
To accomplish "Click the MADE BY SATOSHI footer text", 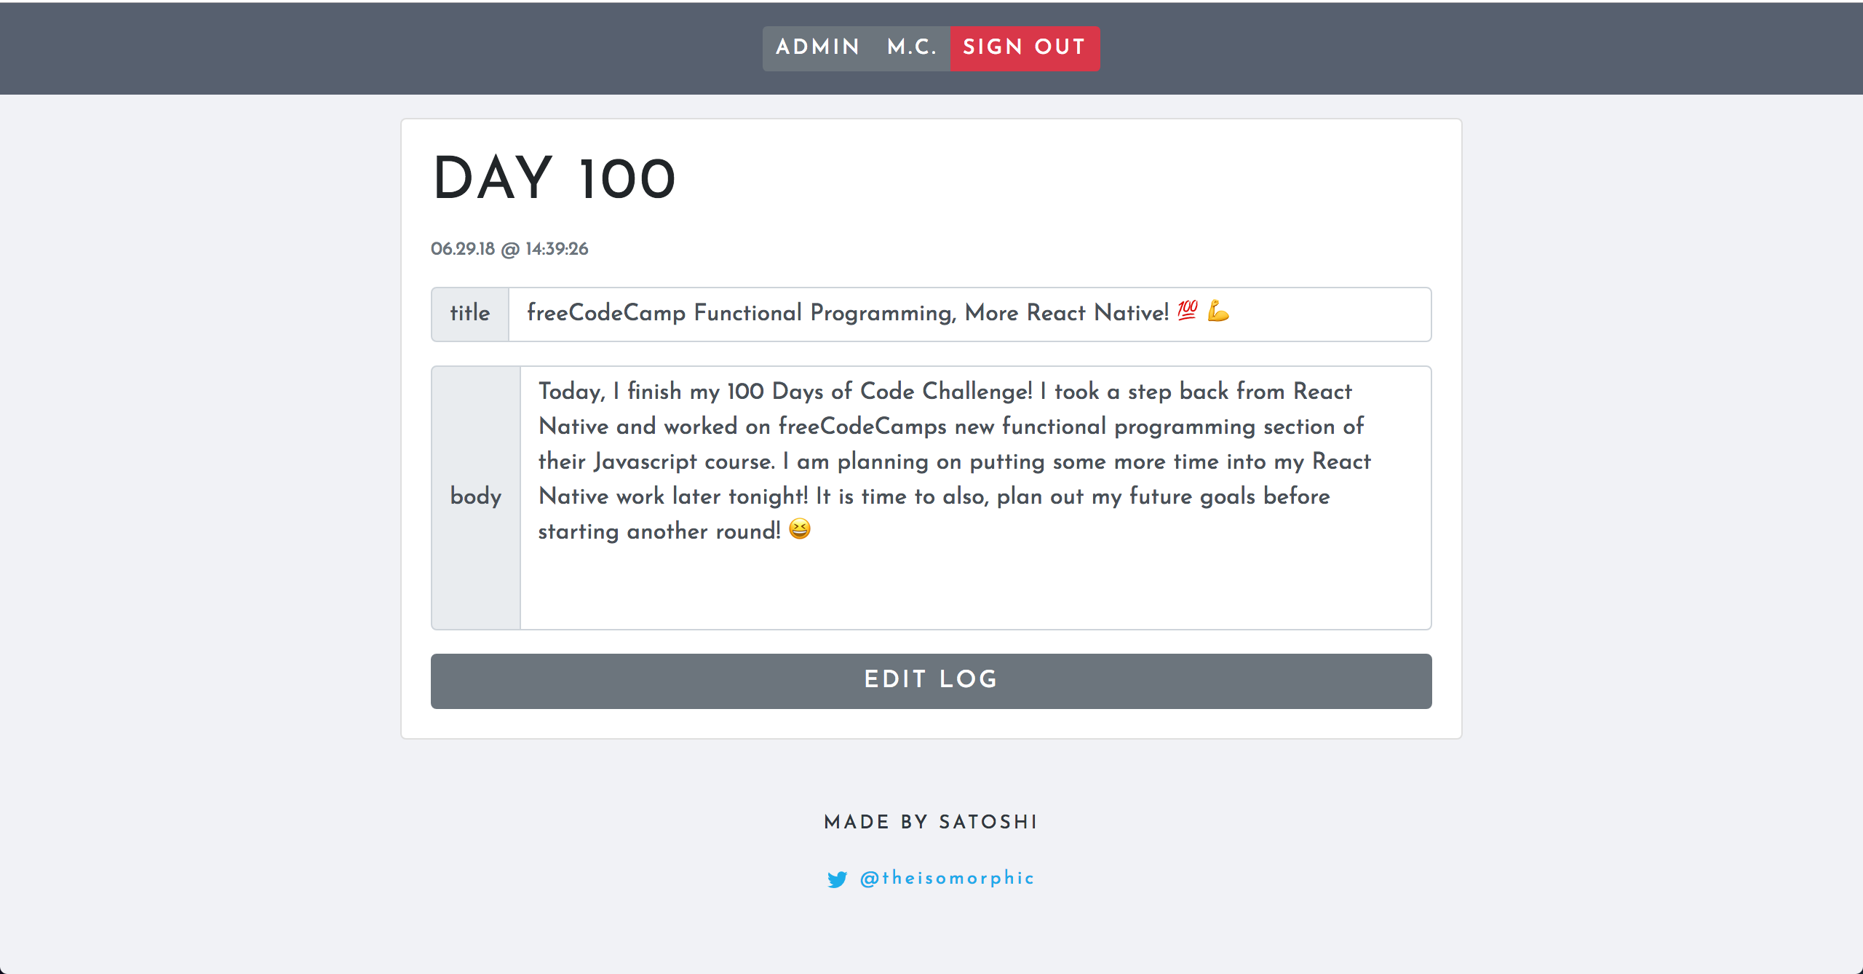I will point(931,822).
